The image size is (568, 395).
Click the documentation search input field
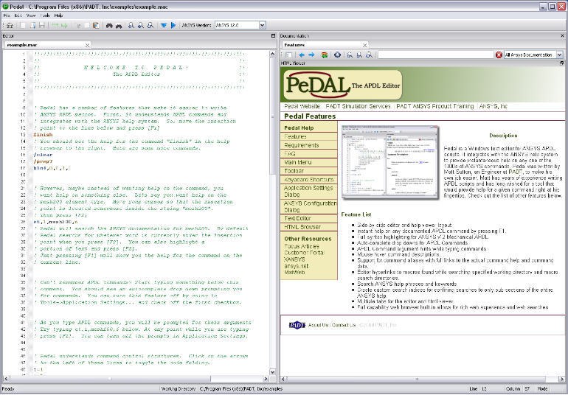click(436, 55)
